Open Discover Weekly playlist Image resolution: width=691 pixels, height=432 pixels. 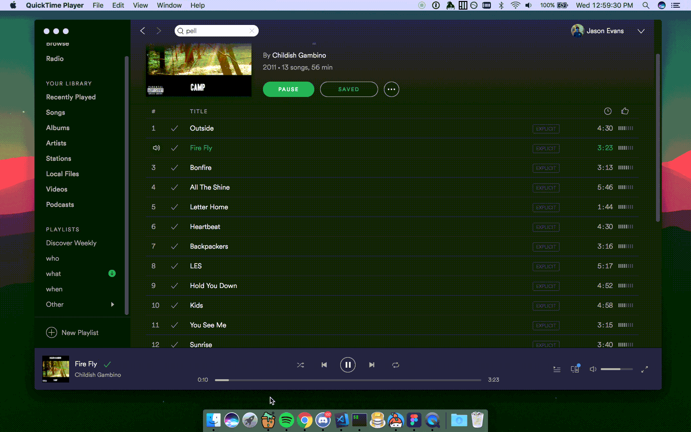(x=71, y=243)
